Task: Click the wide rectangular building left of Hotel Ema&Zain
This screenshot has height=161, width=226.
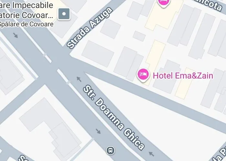Action: tap(98, 54)
